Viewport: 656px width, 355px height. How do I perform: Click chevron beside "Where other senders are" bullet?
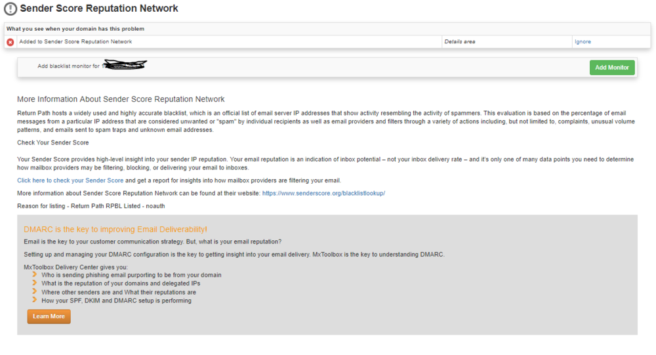pyautogui.click(x=34, y=292)
